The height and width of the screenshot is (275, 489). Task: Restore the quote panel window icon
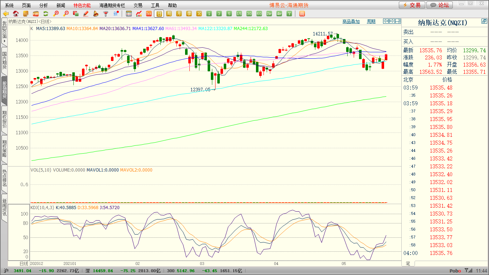click(x=484, y=21)
